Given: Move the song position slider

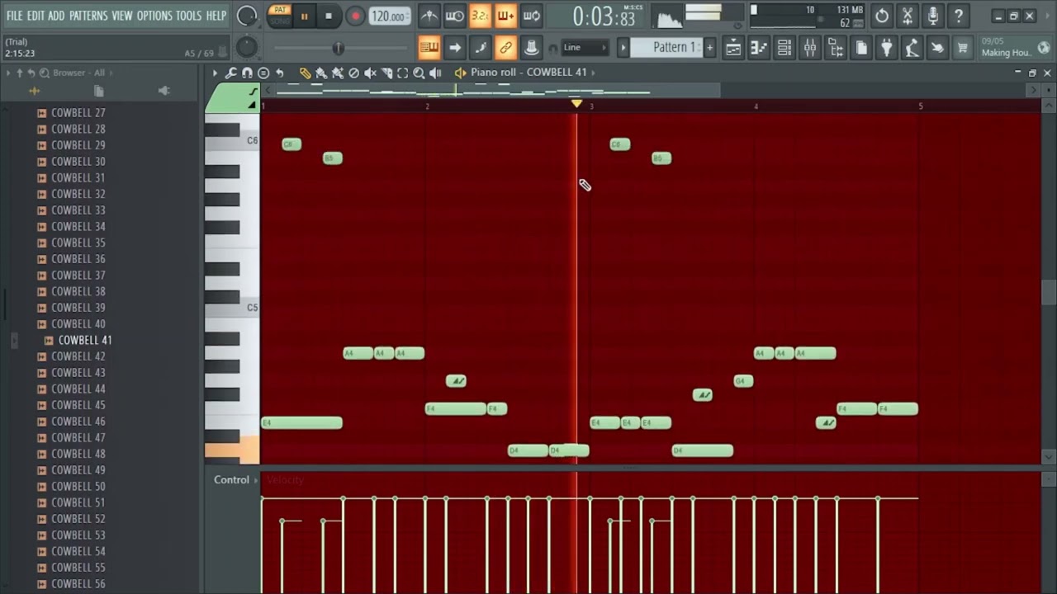Looking at the screenshot, I should coord(339,48).
